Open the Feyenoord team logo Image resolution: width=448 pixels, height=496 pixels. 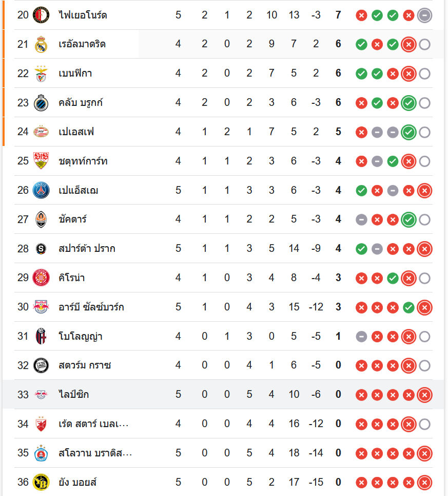(41, 15)
